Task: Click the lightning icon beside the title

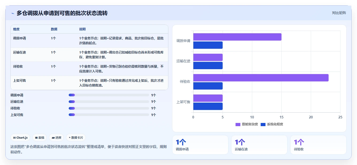Action: (x=13, y=13)
